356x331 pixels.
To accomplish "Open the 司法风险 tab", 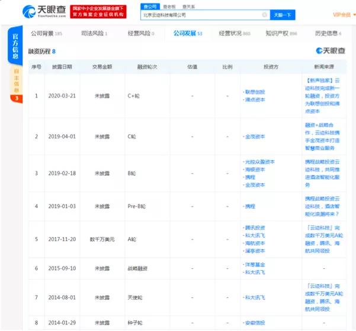I will coord(94,34).
